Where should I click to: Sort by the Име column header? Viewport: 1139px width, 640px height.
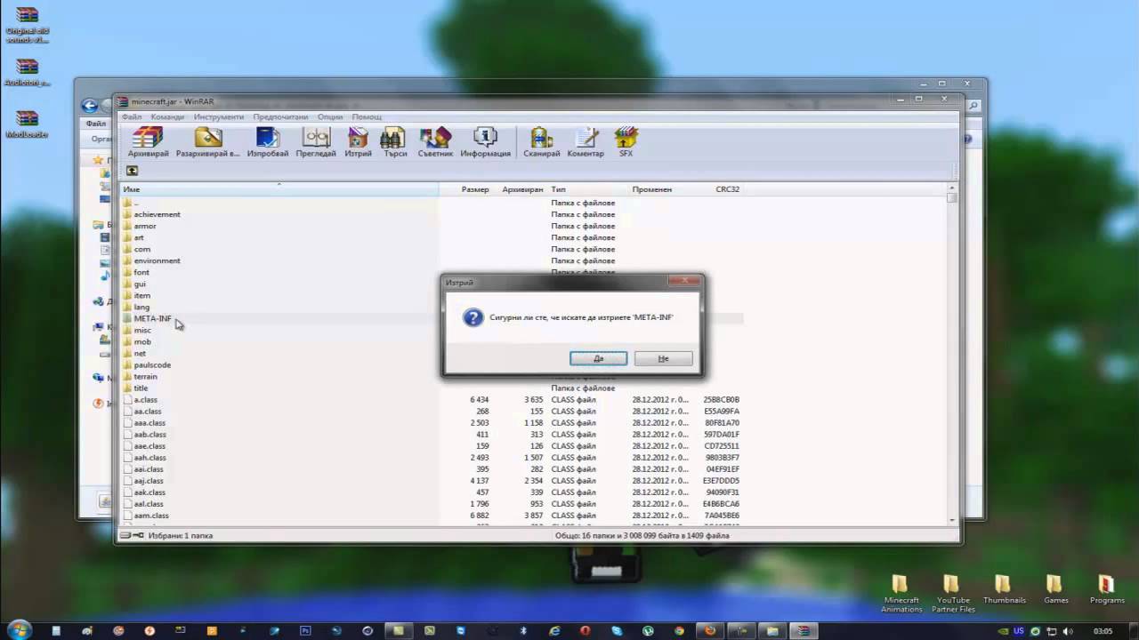[279, 189]
